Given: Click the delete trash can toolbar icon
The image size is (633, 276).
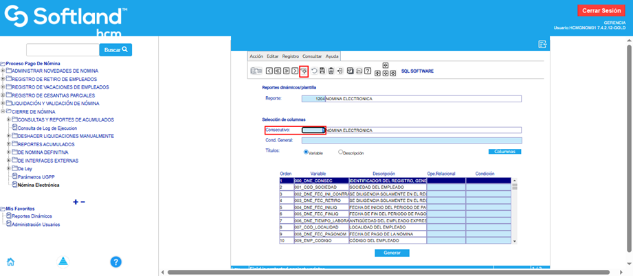Looking at the screenshot, I should point(331,71).
